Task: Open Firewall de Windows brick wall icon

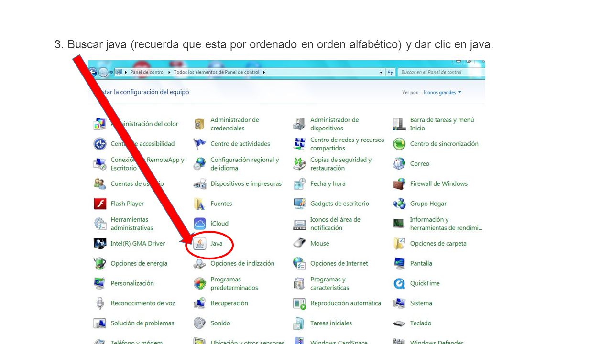Action: pos(399,184)
